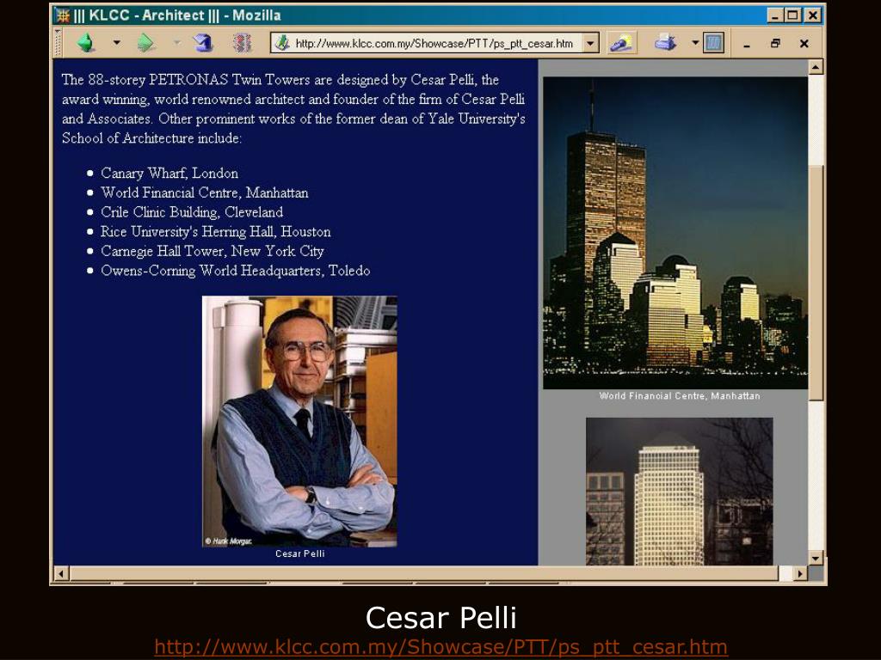The image size is (881, 660).
Task: Open the klcc.com.my link below the slide title
Action: 440,647
